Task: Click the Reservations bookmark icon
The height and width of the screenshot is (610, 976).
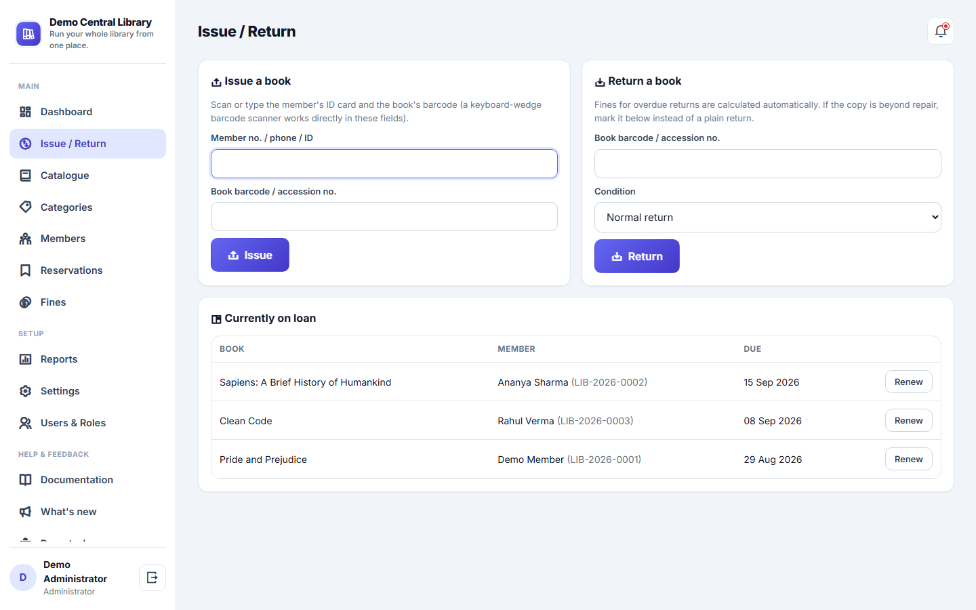Action: point(26,270)
